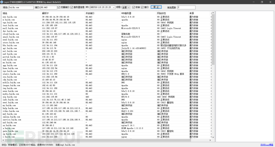
Task: Click the vertical scrollbar thumb
Action: 213,40
